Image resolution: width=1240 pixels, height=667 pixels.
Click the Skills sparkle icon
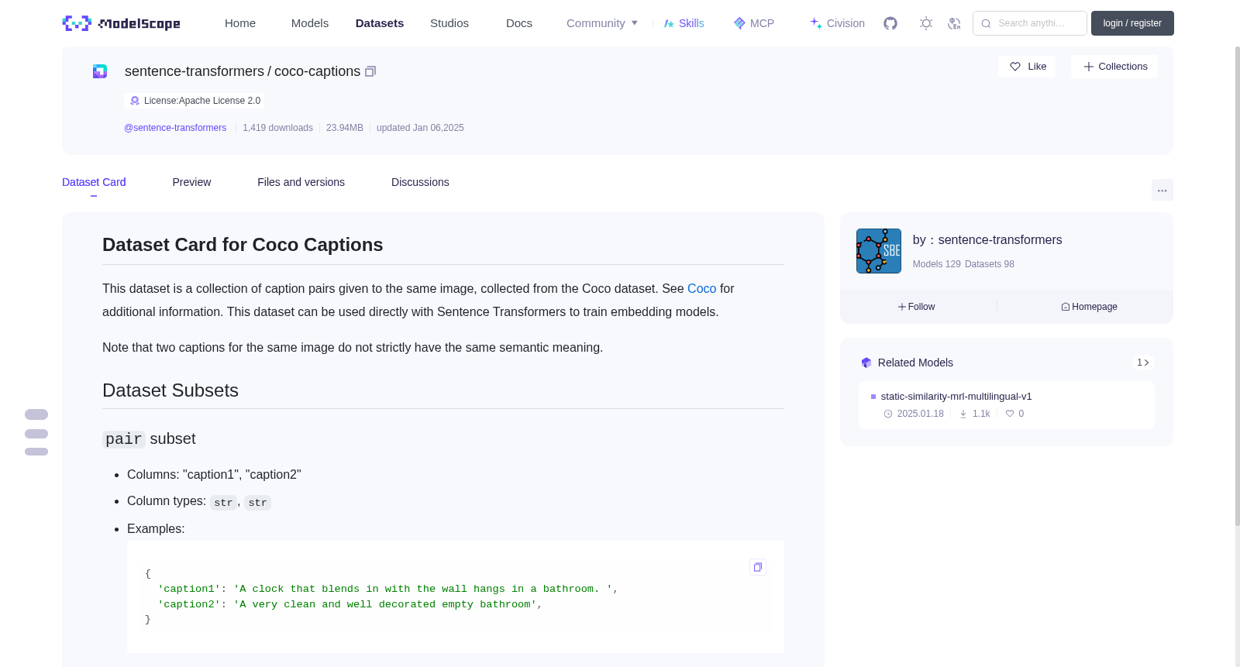click(x=669, y=23)
